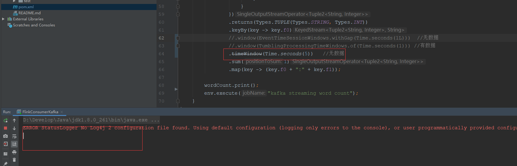Open README.md file
This screenshot has width=517, height=166.
point(29,13)
